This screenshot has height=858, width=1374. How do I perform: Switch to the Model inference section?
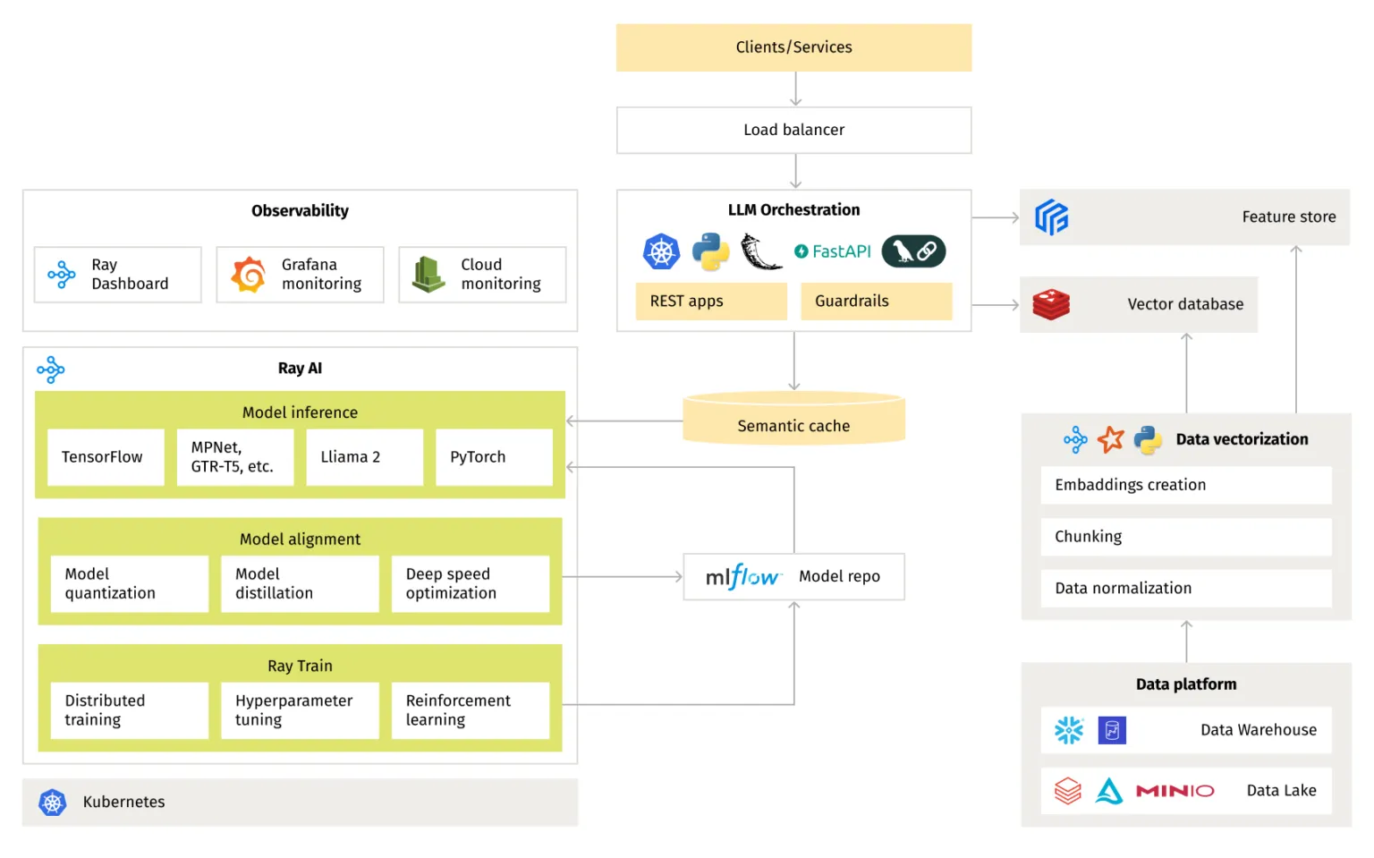(x=300, y=412)
